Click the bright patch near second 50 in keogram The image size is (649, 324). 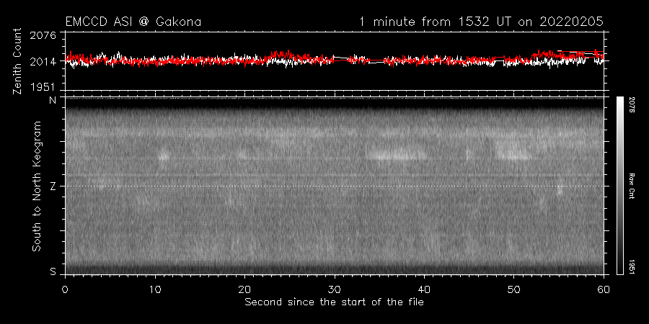click(513, 150)
